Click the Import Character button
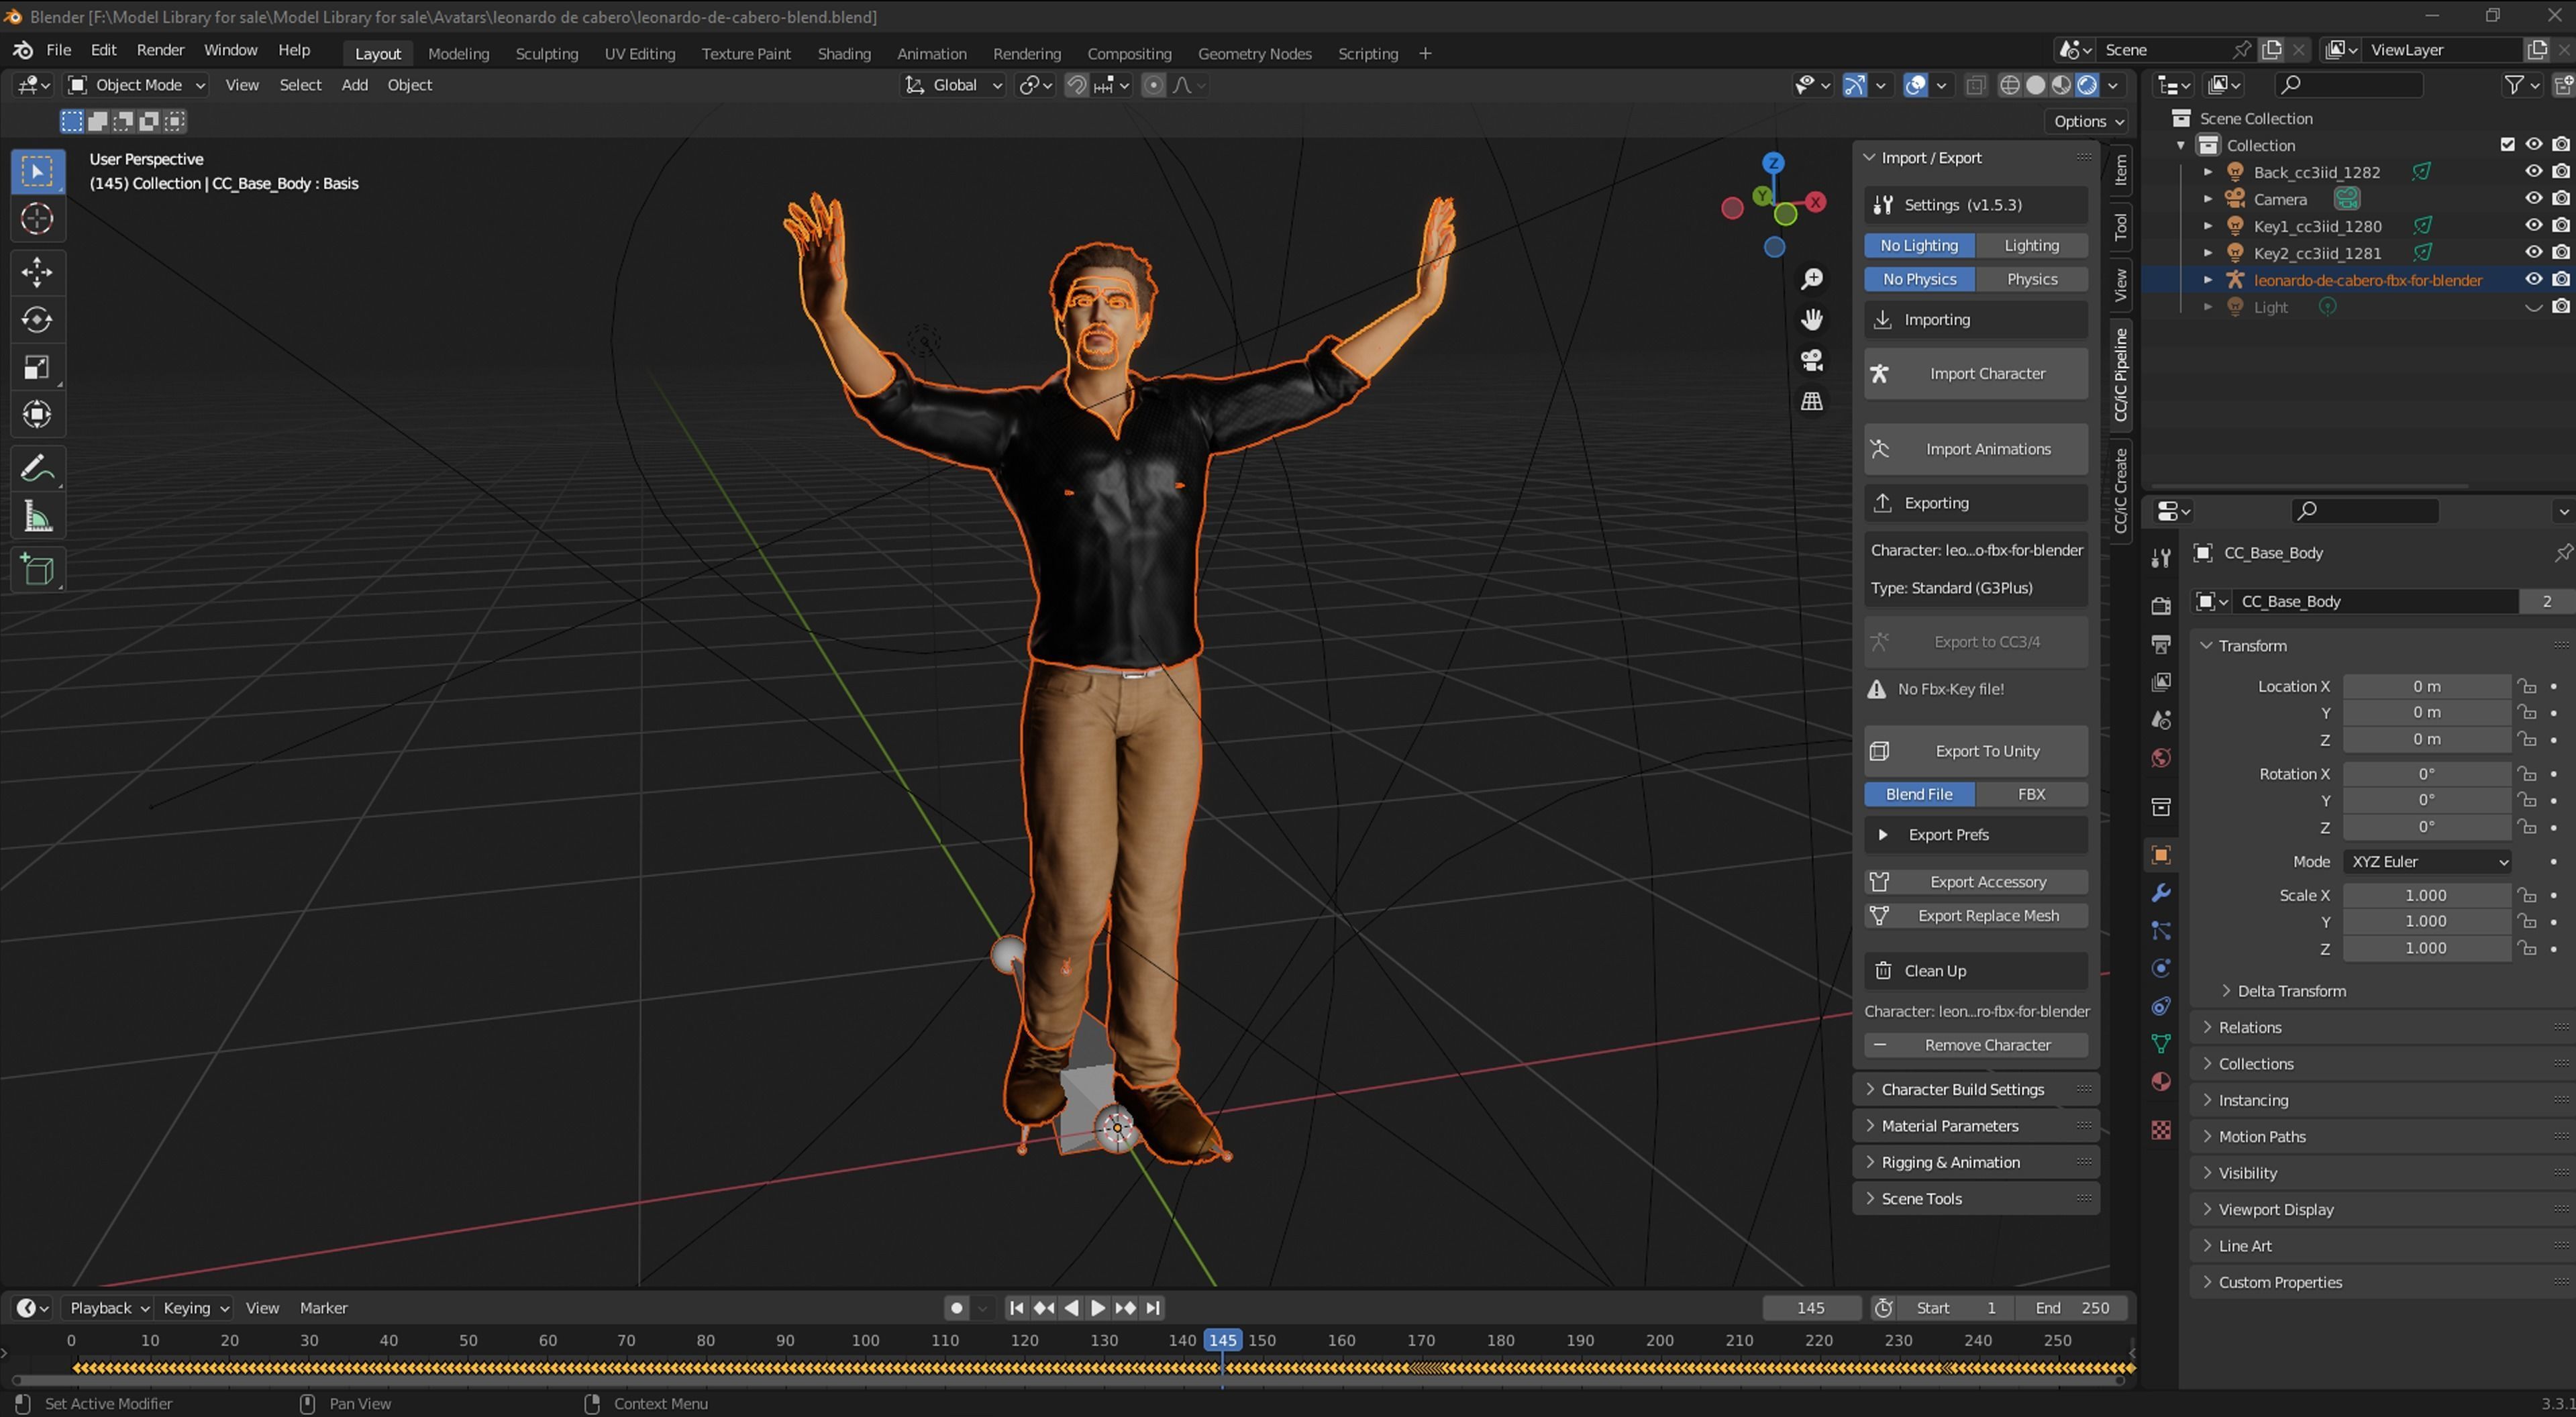Screen dimensions: 2576x1417 pyautogui.click(x=1975, y=374)
